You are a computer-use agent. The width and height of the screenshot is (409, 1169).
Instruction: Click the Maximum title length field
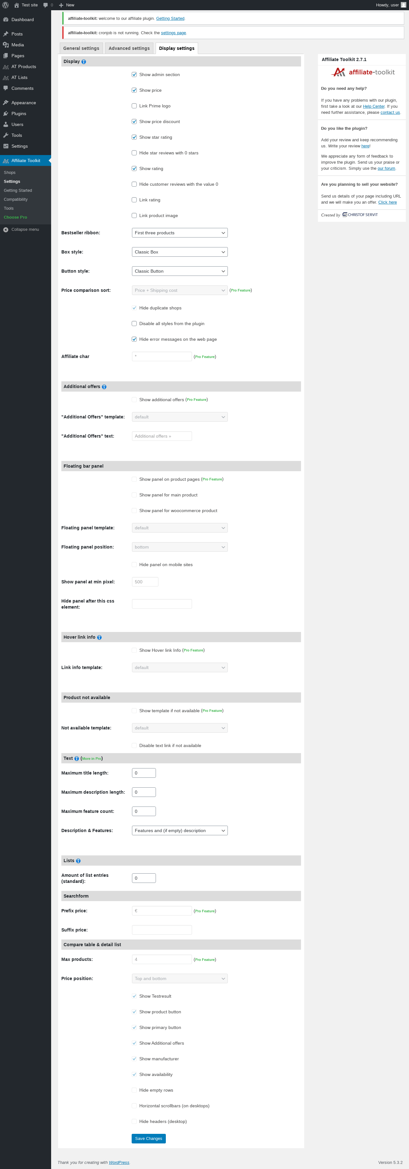pyautogui.click(x=144, y=773)
